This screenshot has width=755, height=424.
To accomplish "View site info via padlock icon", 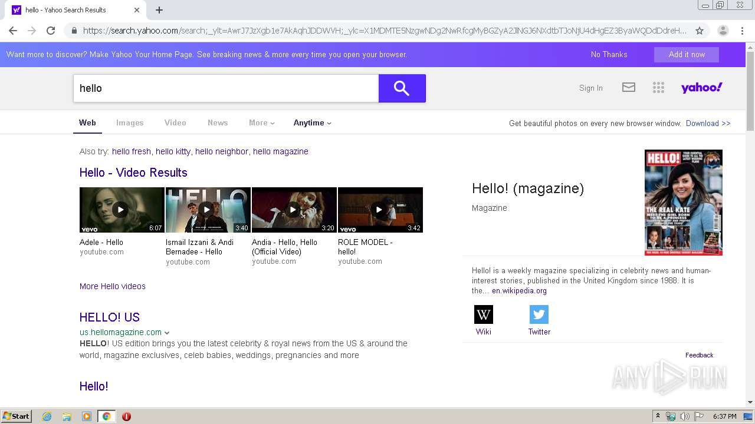I will click(x=74, y=31).
